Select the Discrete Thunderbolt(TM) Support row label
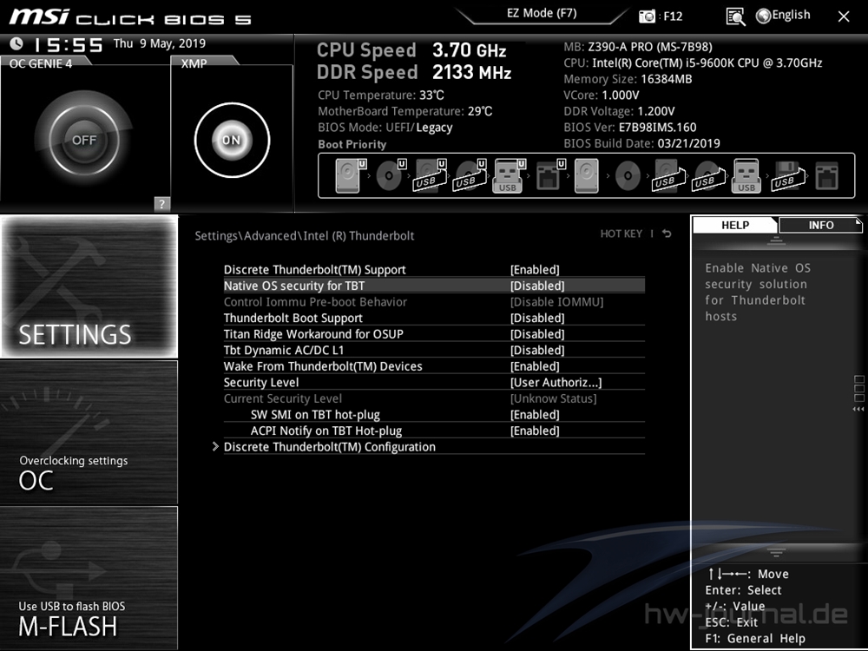The image size is (868, 651). (314, 270)
